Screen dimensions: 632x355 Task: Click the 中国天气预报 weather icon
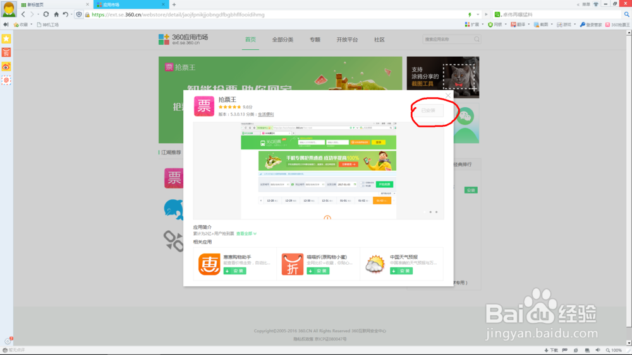375,264
